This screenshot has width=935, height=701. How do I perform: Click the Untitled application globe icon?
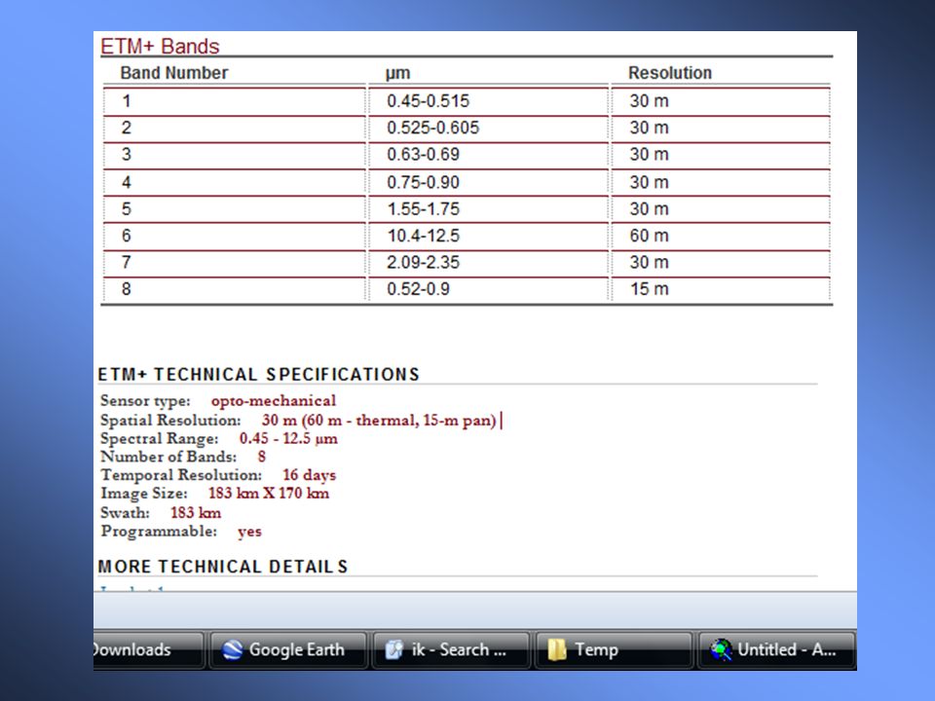click(721, 649)
